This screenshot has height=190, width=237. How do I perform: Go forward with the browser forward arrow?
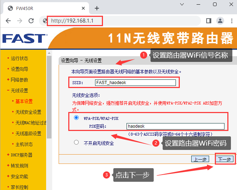20,21
